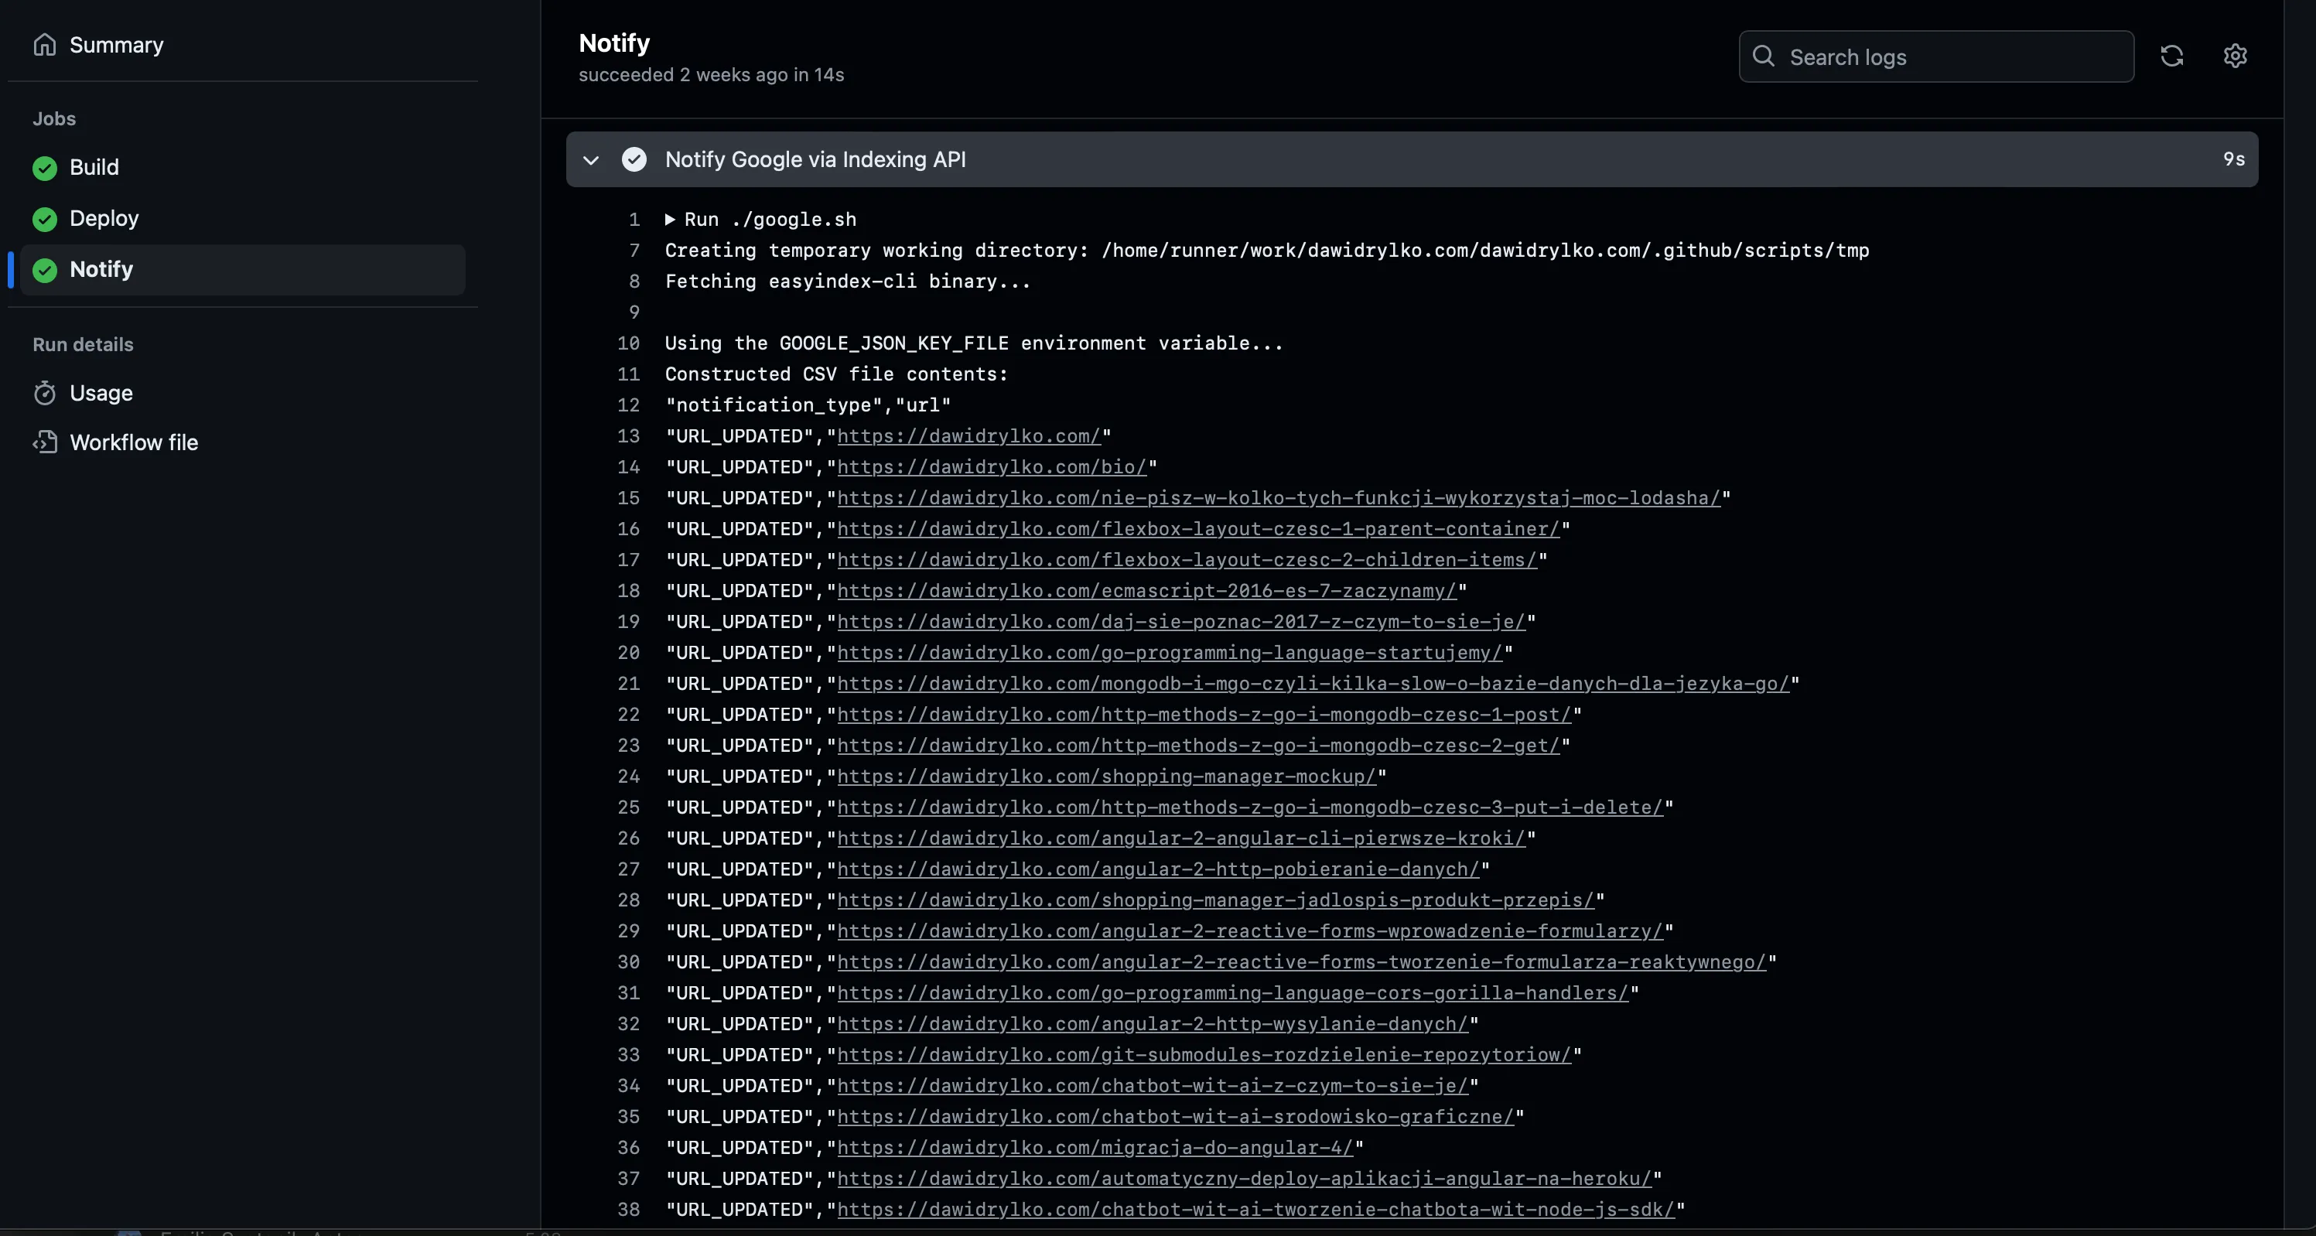Screen dimensions: 2316x1236
Task: Collapse the Notify Google via Indexing API step
Action: pyautogui.click(x=591, y=160)
